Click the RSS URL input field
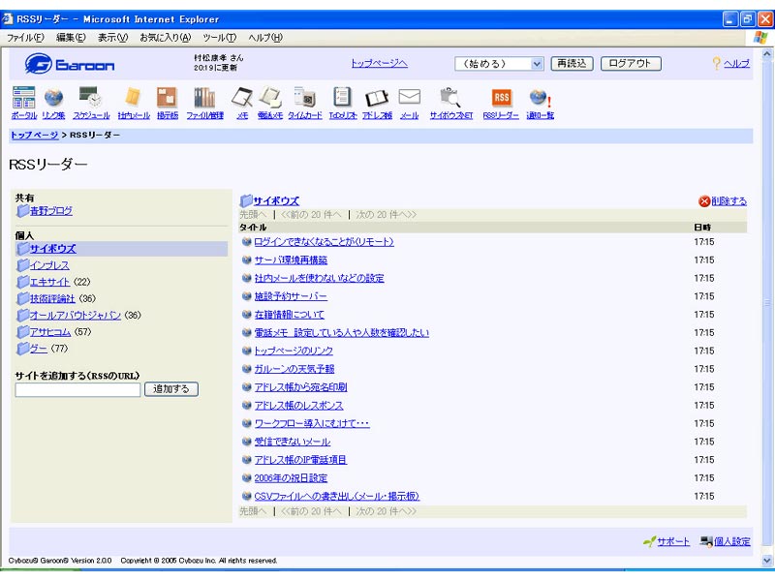 [x=77, y=389]
